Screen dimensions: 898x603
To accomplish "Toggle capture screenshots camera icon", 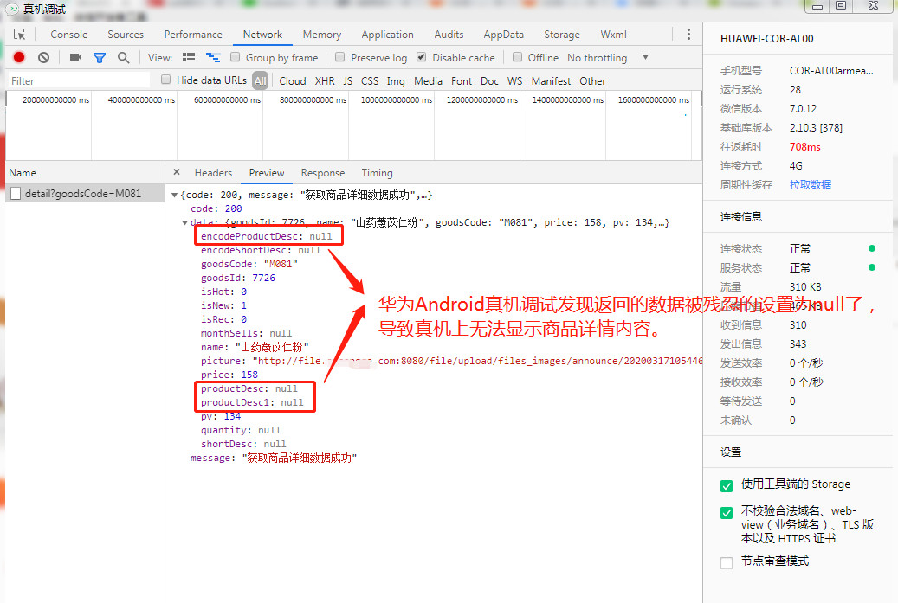I will click(75, 57).
